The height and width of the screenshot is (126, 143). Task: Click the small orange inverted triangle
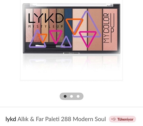[x=43, y=38]
